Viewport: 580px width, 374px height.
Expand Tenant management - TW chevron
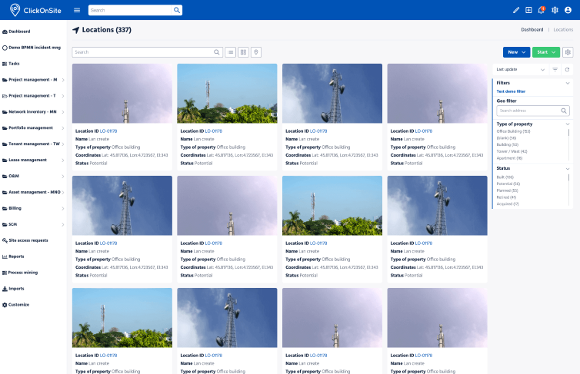tap(63, 144)
